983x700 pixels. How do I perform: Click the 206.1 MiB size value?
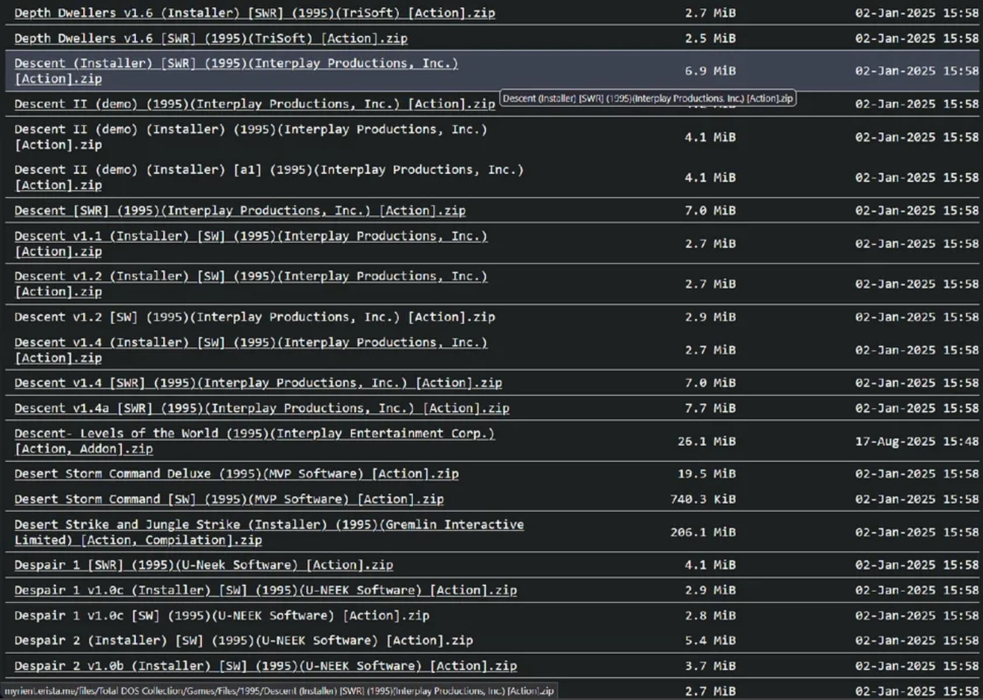click(703, 532)
